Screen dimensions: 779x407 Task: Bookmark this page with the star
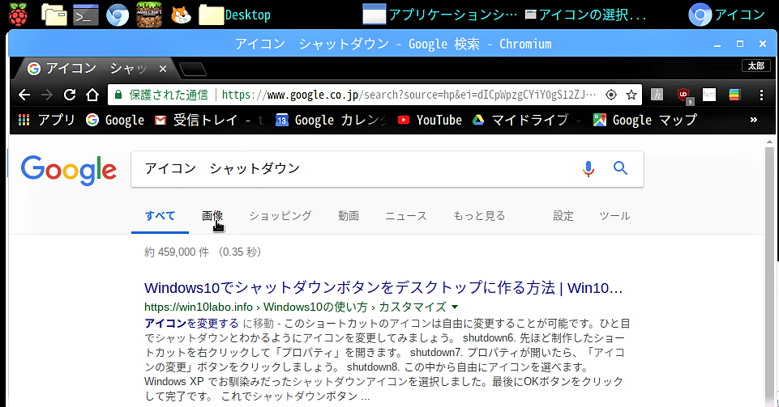pyautogui.click(x=631, y=95)
